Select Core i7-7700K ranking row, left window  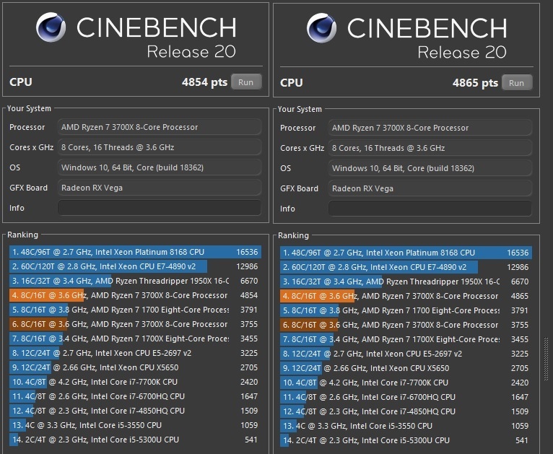[x=135, y=382]
